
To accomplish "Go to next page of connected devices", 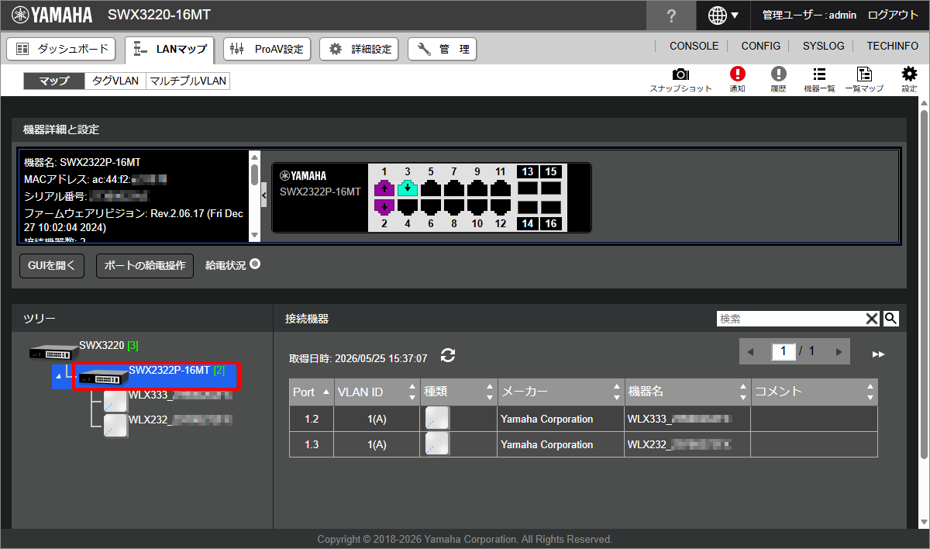I will 839,352.
